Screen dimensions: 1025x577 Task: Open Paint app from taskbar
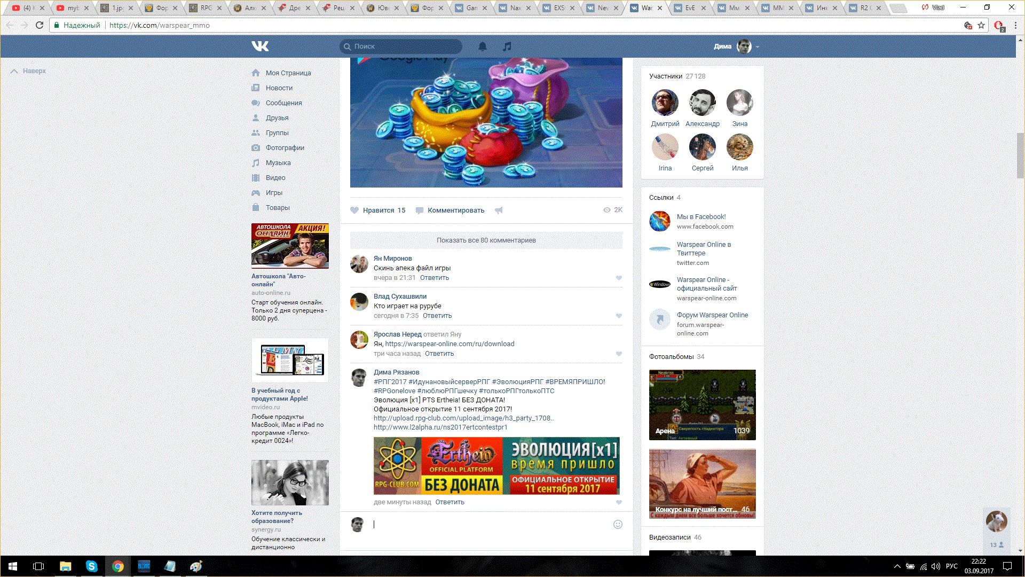click(196, 566)
